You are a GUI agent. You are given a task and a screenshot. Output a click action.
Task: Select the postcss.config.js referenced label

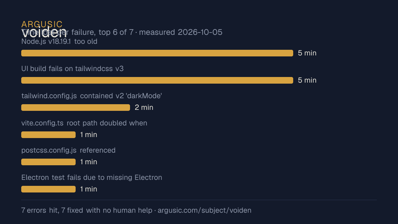click(68, 150)
